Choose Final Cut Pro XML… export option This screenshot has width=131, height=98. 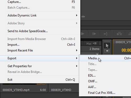pos(102,93)
